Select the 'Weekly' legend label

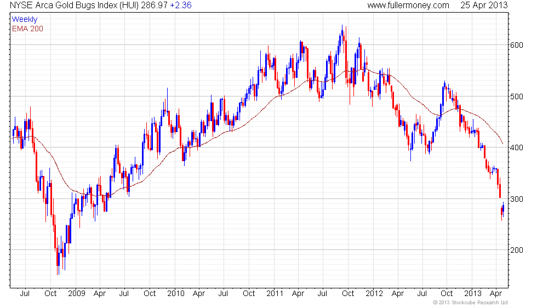(x=25, y=20)
